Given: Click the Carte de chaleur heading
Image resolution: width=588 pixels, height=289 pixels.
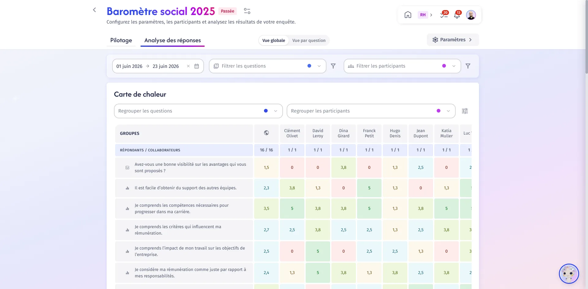Looking at the screenshot, I should (140, 94).
